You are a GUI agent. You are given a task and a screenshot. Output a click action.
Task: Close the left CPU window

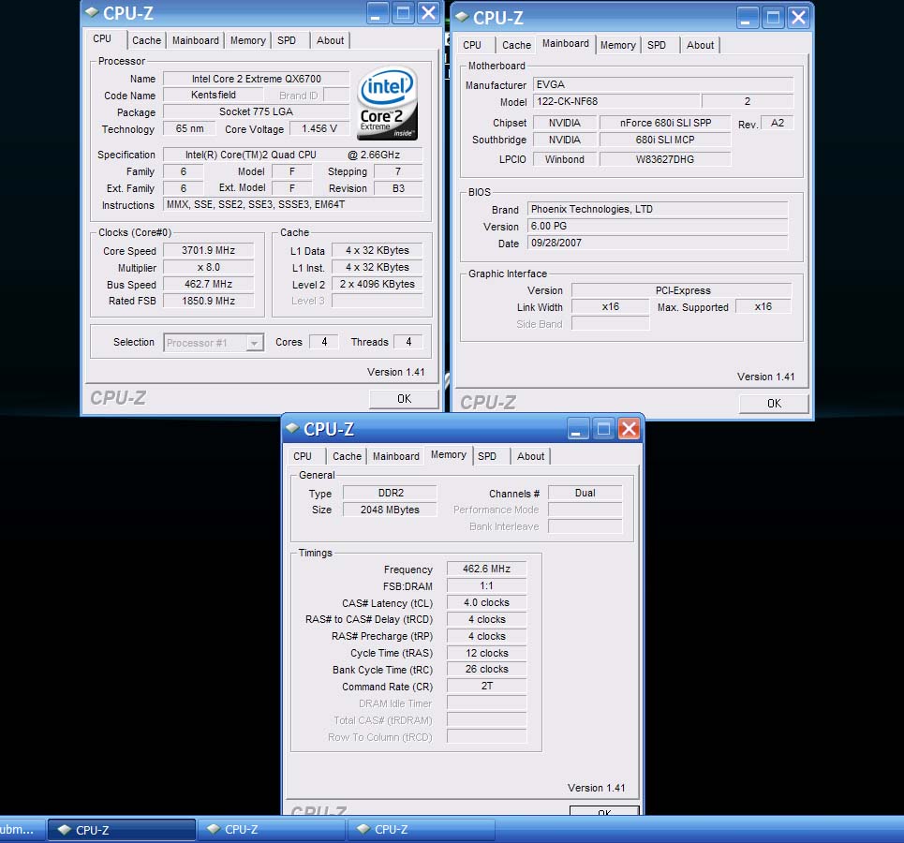click(x=428, y=13)
